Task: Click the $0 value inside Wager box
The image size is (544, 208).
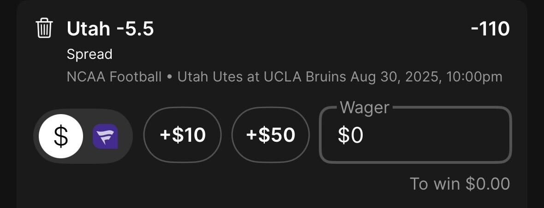Action: (x=350, y=135)
